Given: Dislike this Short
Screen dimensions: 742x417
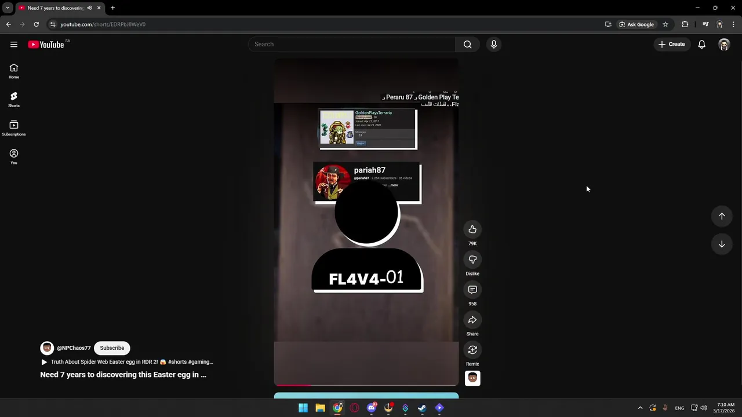Looking at the screenshot, I should pos(472,259).
